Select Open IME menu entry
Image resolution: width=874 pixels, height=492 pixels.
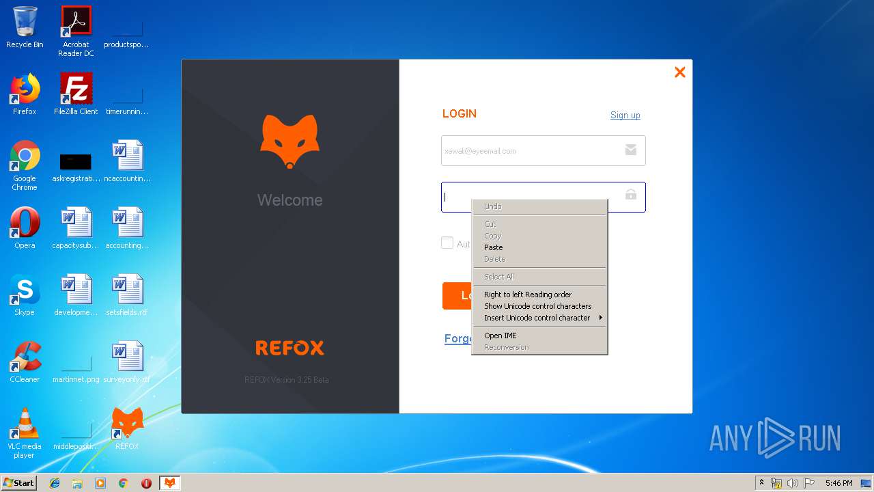[539, 336]
